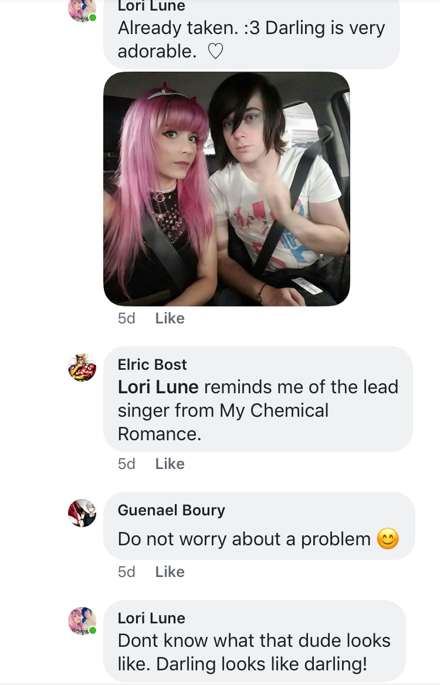Tap the 5d timestamp under Guenael's comment
440x685 pixels.
click(127, 571)
